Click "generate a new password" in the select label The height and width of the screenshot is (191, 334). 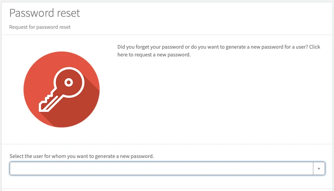(124, 156)
